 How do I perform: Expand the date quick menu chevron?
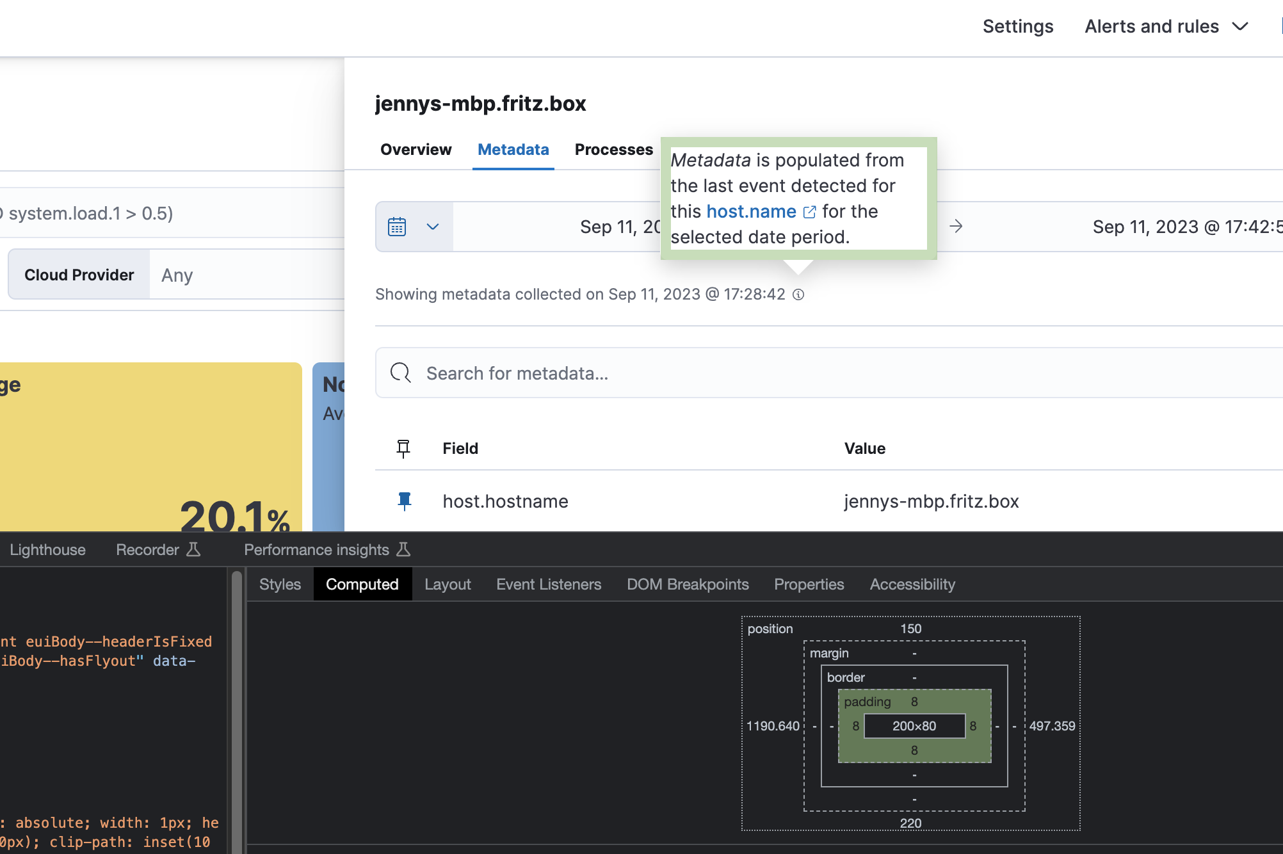point(433,227)
